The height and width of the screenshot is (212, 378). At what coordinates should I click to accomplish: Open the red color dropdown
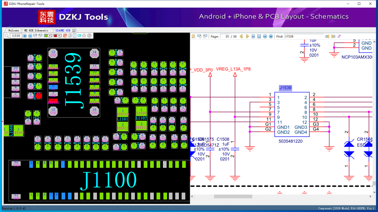point(59,36)
